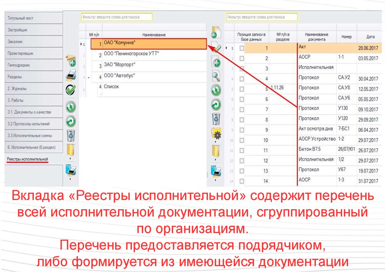
Task: Open 3.2 Протоколы испытаний tab
Action: (34, 124)
